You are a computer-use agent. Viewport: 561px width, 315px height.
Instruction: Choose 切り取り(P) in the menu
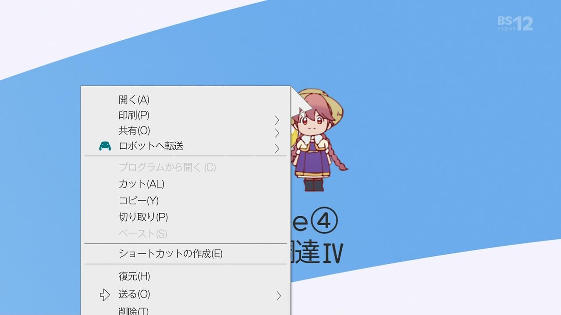tap(186, 217)
